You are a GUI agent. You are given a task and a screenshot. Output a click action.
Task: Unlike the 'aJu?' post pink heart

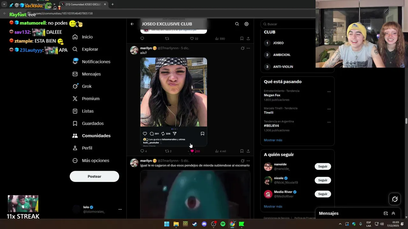click(x=192, y=151)
